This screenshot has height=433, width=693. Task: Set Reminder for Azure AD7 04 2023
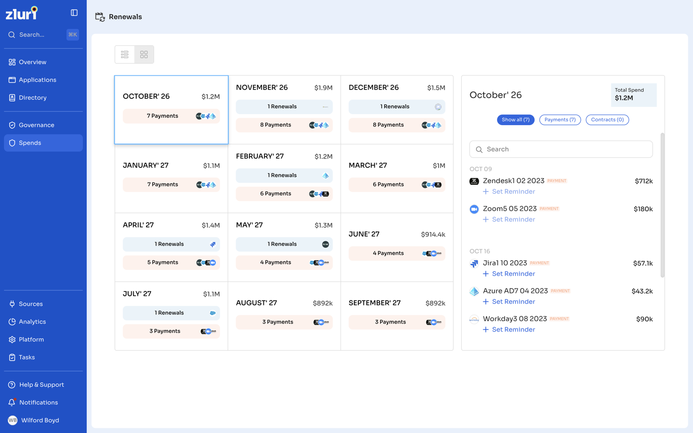(x=509, y=301)
